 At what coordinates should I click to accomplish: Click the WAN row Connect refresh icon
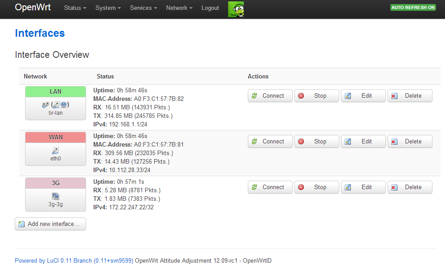click(x=254, y=142)
